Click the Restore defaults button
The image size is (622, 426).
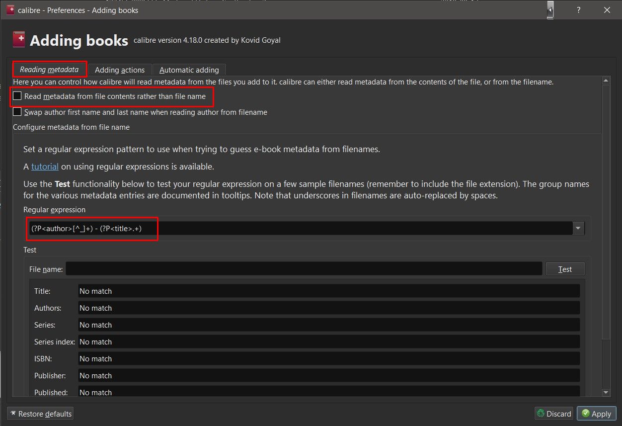pyautogui.click(x=40, y=414)
